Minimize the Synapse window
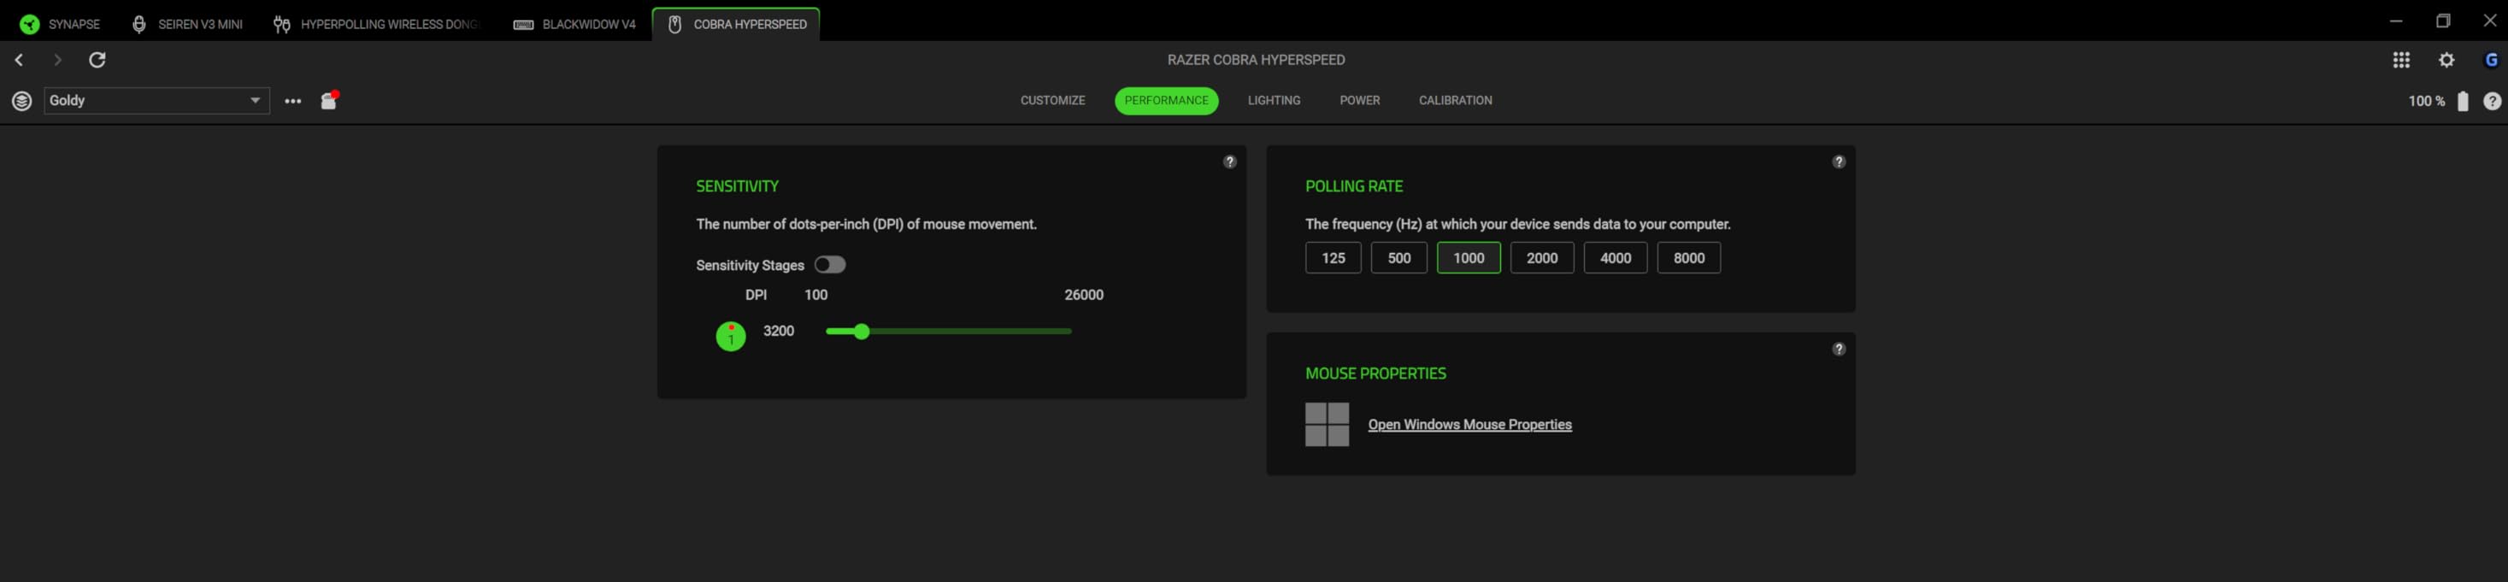Viewport: 2508px width, 582px height. point(2396,21)
